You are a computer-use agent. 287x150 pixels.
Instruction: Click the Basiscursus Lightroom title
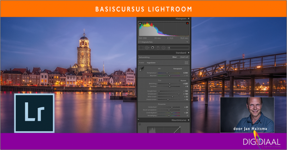(x=143, y=9)
